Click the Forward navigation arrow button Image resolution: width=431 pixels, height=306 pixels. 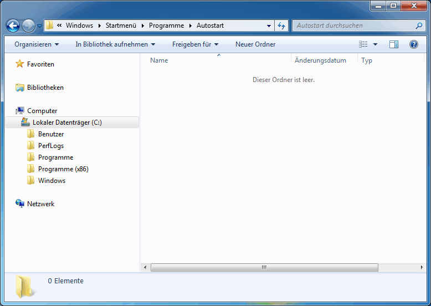pyautogui.click(x=28, y=25)
